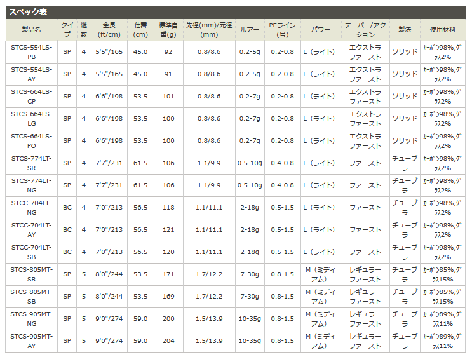Click weight 92 in STCS-554LS-PB row
This screenshot has width=472, height=357.
pos(168,52)
